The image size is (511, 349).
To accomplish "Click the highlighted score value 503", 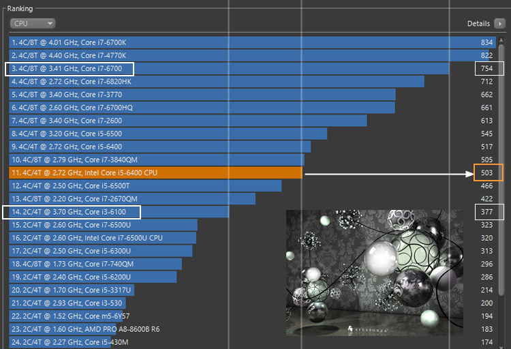I will 486,173.
